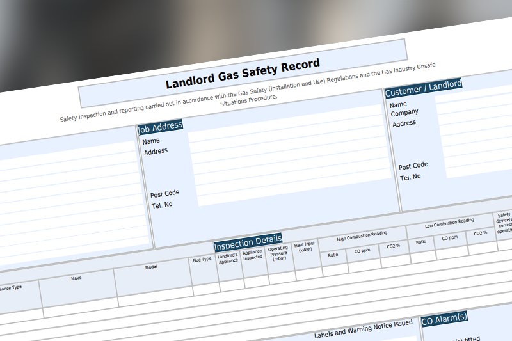Click the 'Company' label under Customer / Landlord
Image resolution: width=512 pixels, height=341 pixels.
404,113
